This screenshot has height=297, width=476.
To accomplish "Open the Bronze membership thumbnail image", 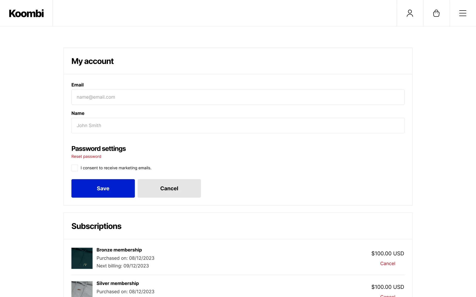I will pos(82,258).
